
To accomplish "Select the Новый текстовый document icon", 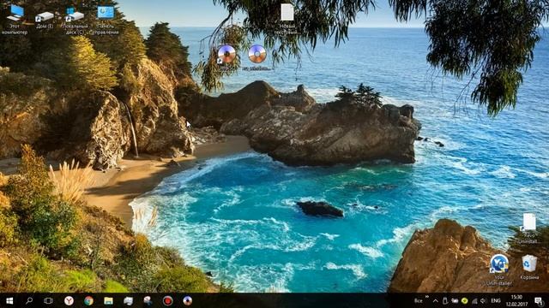I will 287,19.
